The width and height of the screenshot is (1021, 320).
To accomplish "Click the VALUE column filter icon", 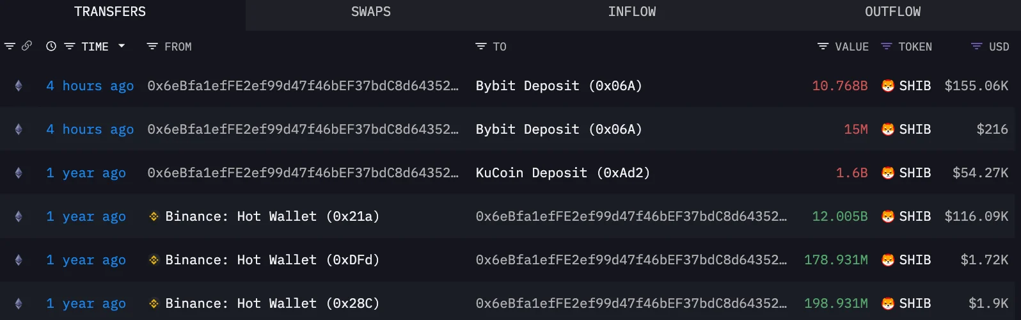I will tap(823, 47).
